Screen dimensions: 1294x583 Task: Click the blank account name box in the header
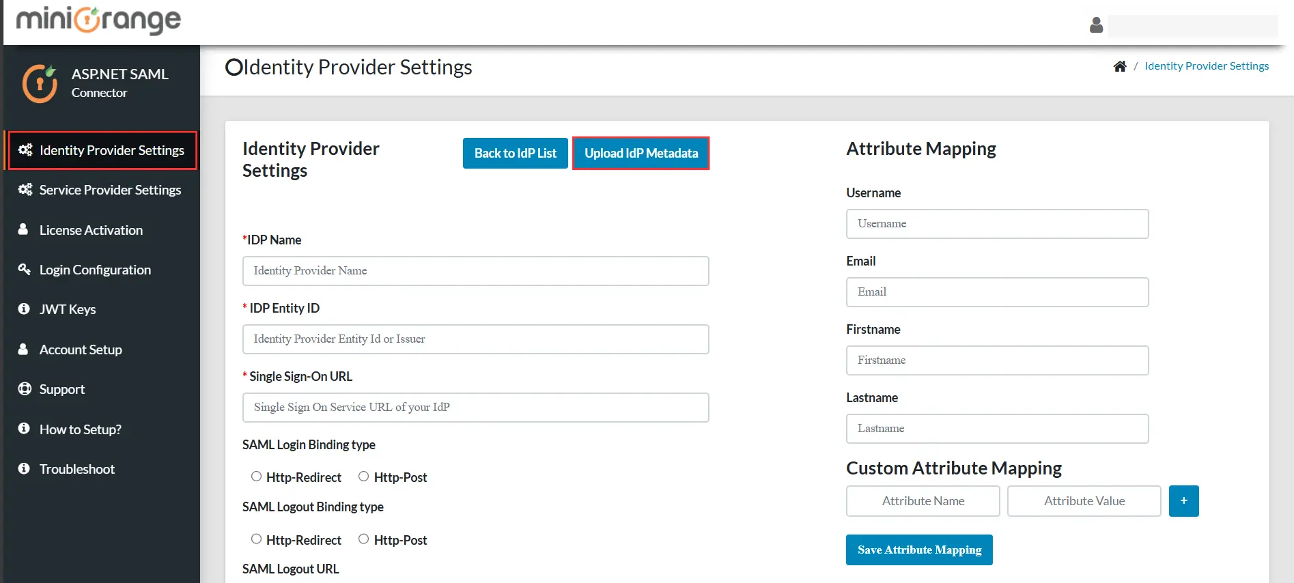coord(1193,26)
